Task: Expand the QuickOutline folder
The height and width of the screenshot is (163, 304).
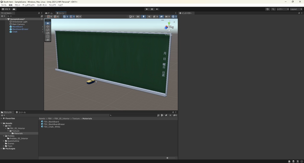Action: pos(4,141)
